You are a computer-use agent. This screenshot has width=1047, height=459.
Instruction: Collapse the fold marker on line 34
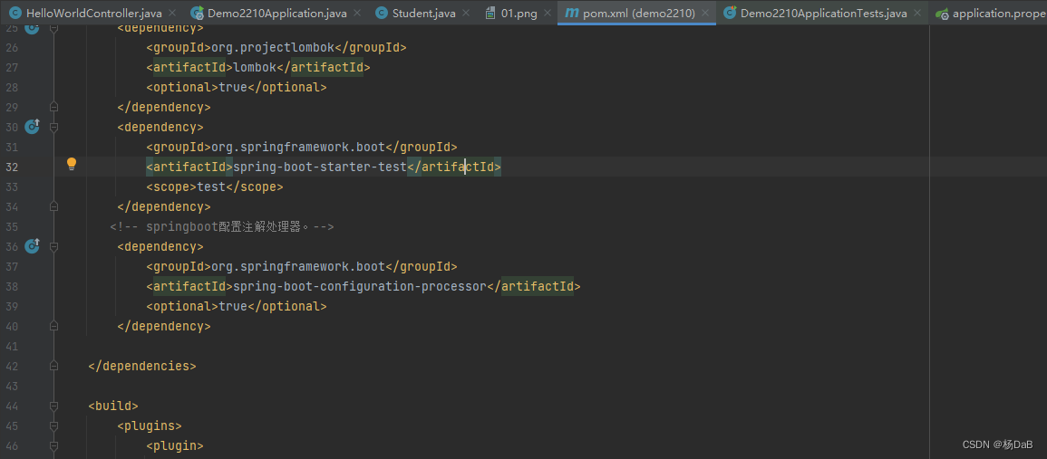pos(54,206)
